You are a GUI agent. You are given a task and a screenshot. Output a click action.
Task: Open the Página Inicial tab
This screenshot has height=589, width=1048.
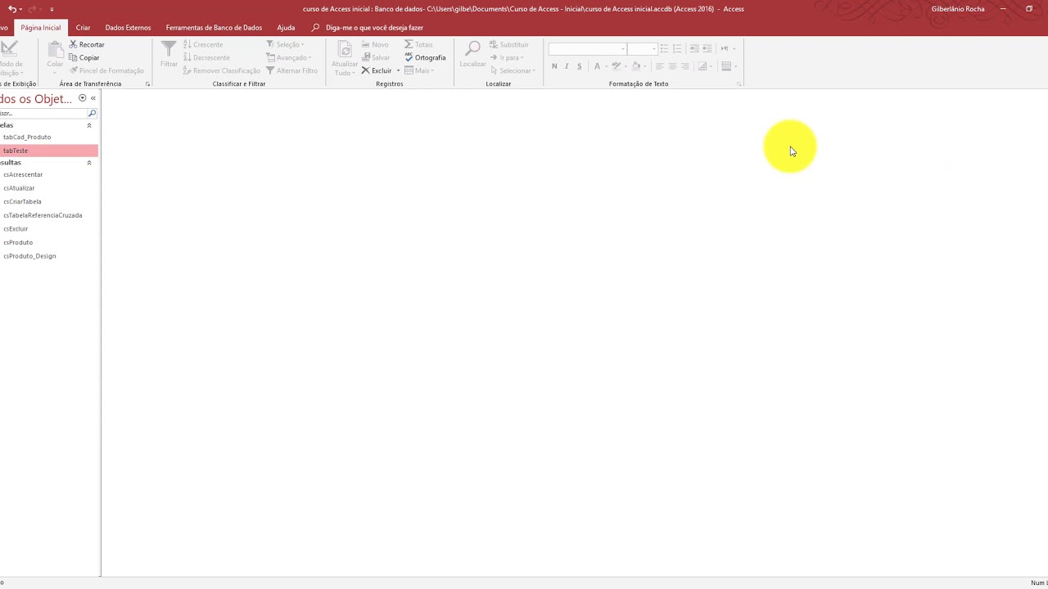tap(41, 28)
